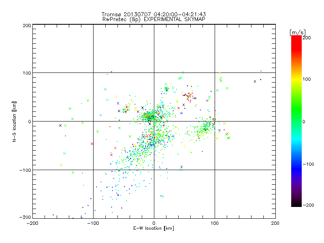
Task: Click the colorbar tick label '-200'
Action: coord(308,205)
